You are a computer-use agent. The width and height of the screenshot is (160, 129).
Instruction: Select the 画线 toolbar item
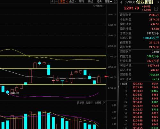[90, 2]
